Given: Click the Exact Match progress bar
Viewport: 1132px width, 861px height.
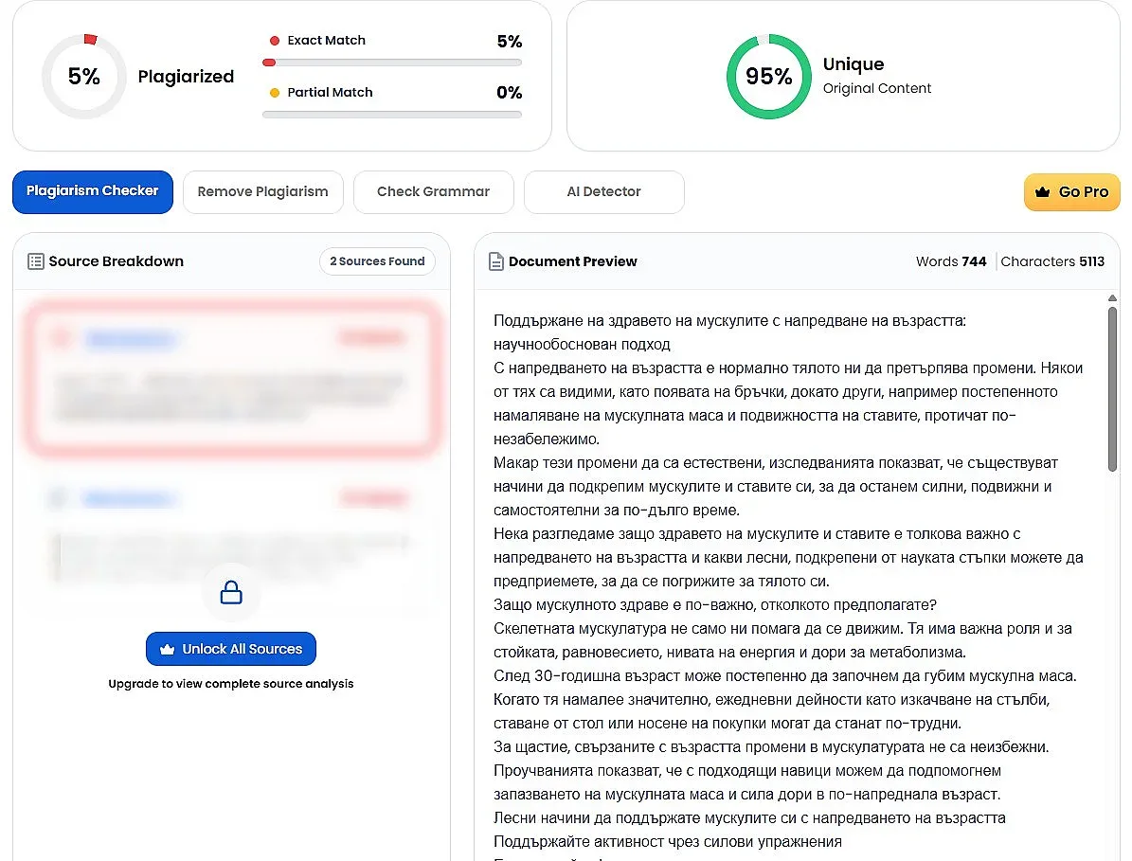Looking at the screenshot, I should tap(392, 63).
